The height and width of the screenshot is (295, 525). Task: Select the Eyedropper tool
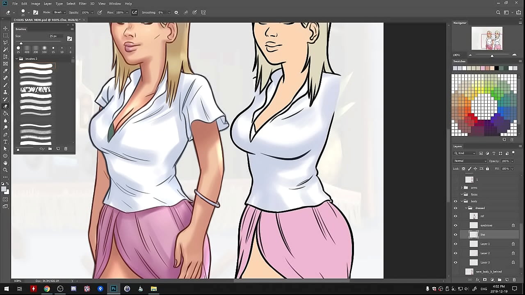click(5, 71)
